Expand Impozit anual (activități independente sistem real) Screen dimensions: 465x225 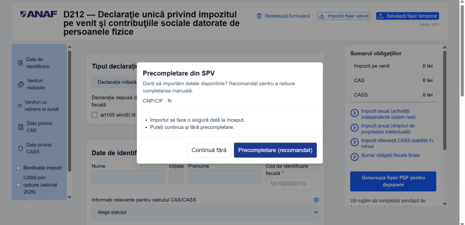pos(354,113)
